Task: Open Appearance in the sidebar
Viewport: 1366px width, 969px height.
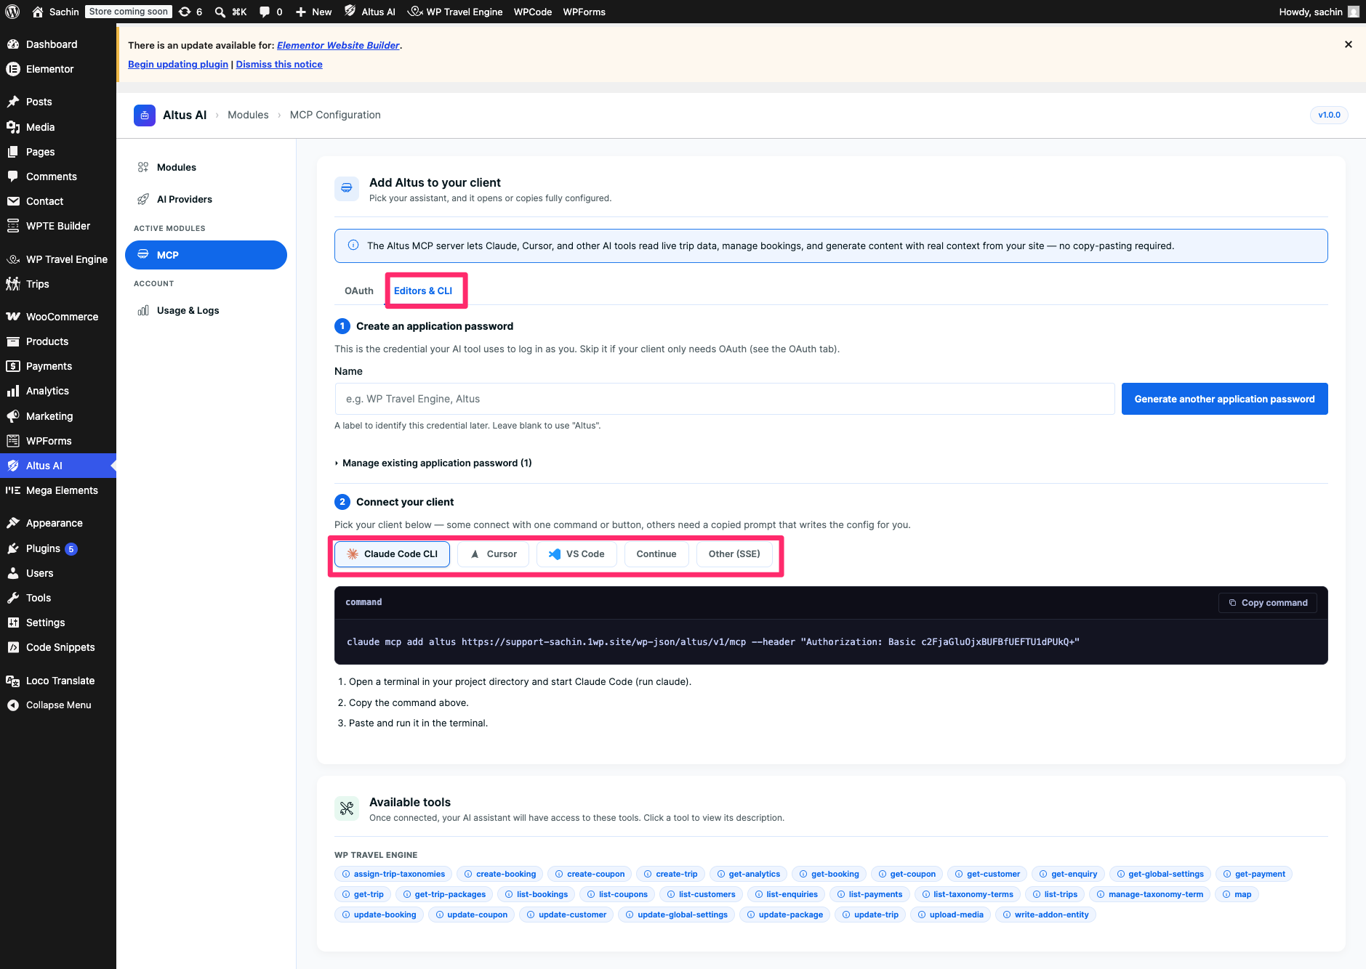Action: click(x=58, y=523)
